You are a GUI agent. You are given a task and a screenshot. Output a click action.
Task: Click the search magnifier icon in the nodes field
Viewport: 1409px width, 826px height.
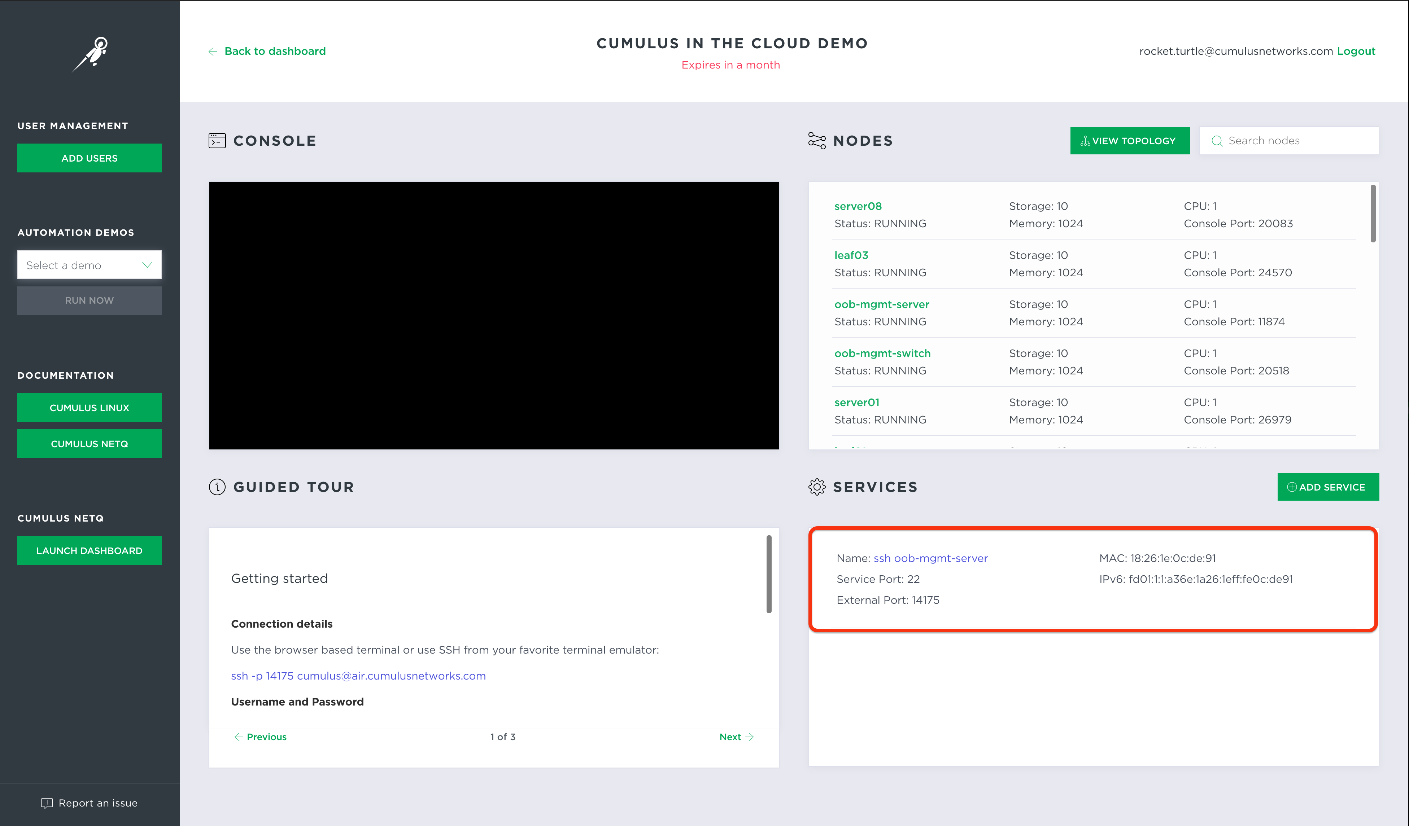(1217, 141)
